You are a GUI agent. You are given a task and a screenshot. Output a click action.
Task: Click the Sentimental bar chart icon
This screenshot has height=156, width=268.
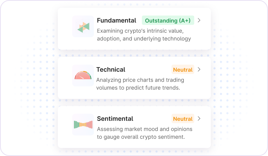(83, 125)
